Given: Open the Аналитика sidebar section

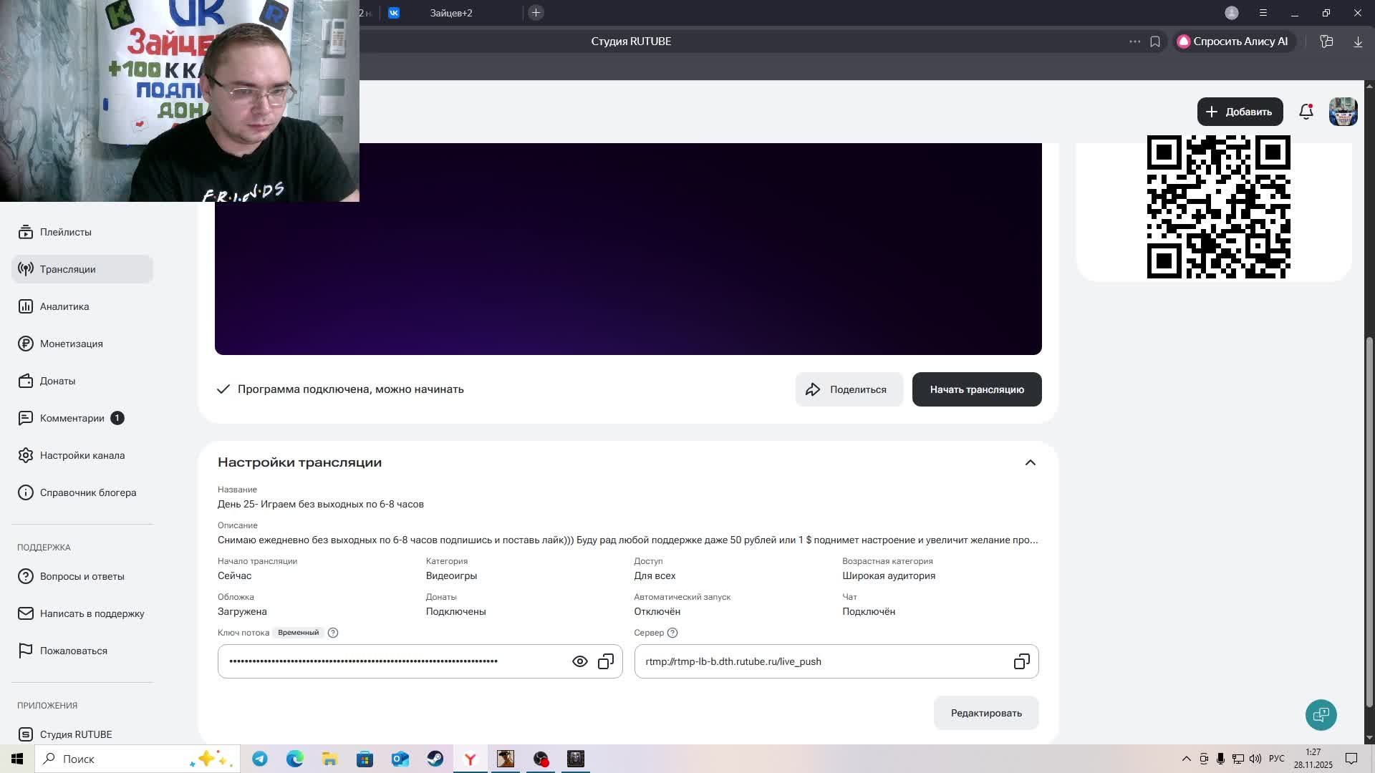Looking at the screenshot, I should pyautogui.click(x=64, y=306).
